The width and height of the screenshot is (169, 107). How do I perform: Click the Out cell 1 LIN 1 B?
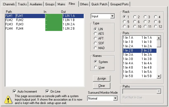[73, 20]
